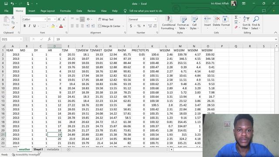Open the Calibri font name dropdown
Image resolution: width=279 pixels, height=157 pixels.
45,19
